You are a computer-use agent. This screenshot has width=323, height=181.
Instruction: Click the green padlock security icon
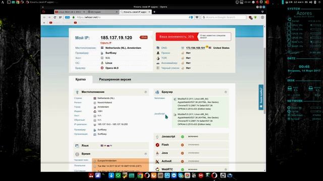[73, 18]
